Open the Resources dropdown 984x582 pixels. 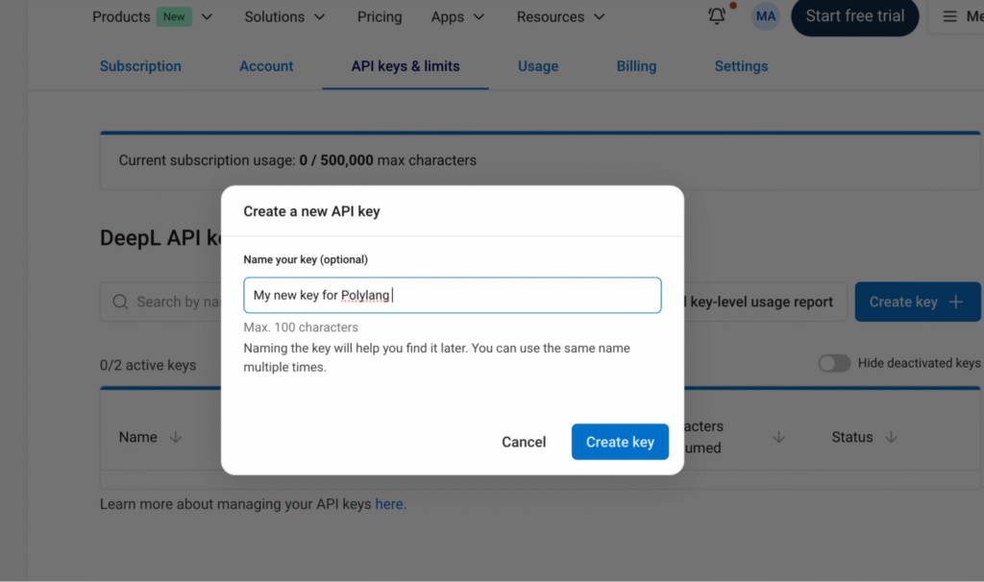(560, 16)
